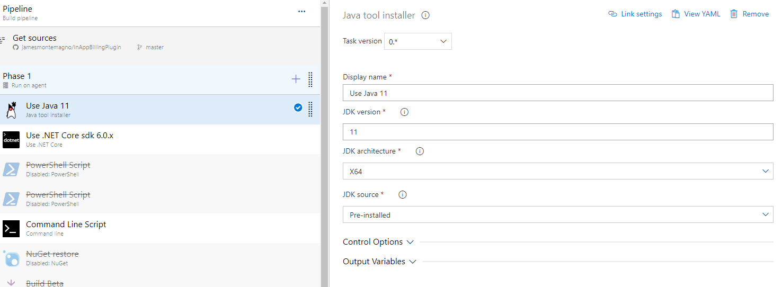Viewport: 782px width, 287px height.
Task: Expand the Control Options section
Action: click(378, 242)
